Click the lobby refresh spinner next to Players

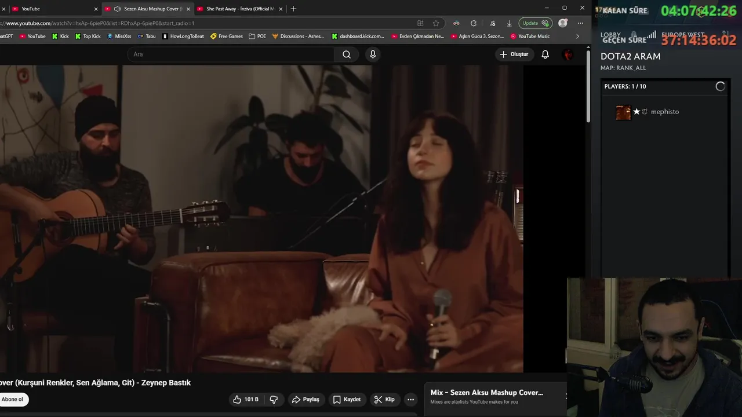[x=720, y=86]
